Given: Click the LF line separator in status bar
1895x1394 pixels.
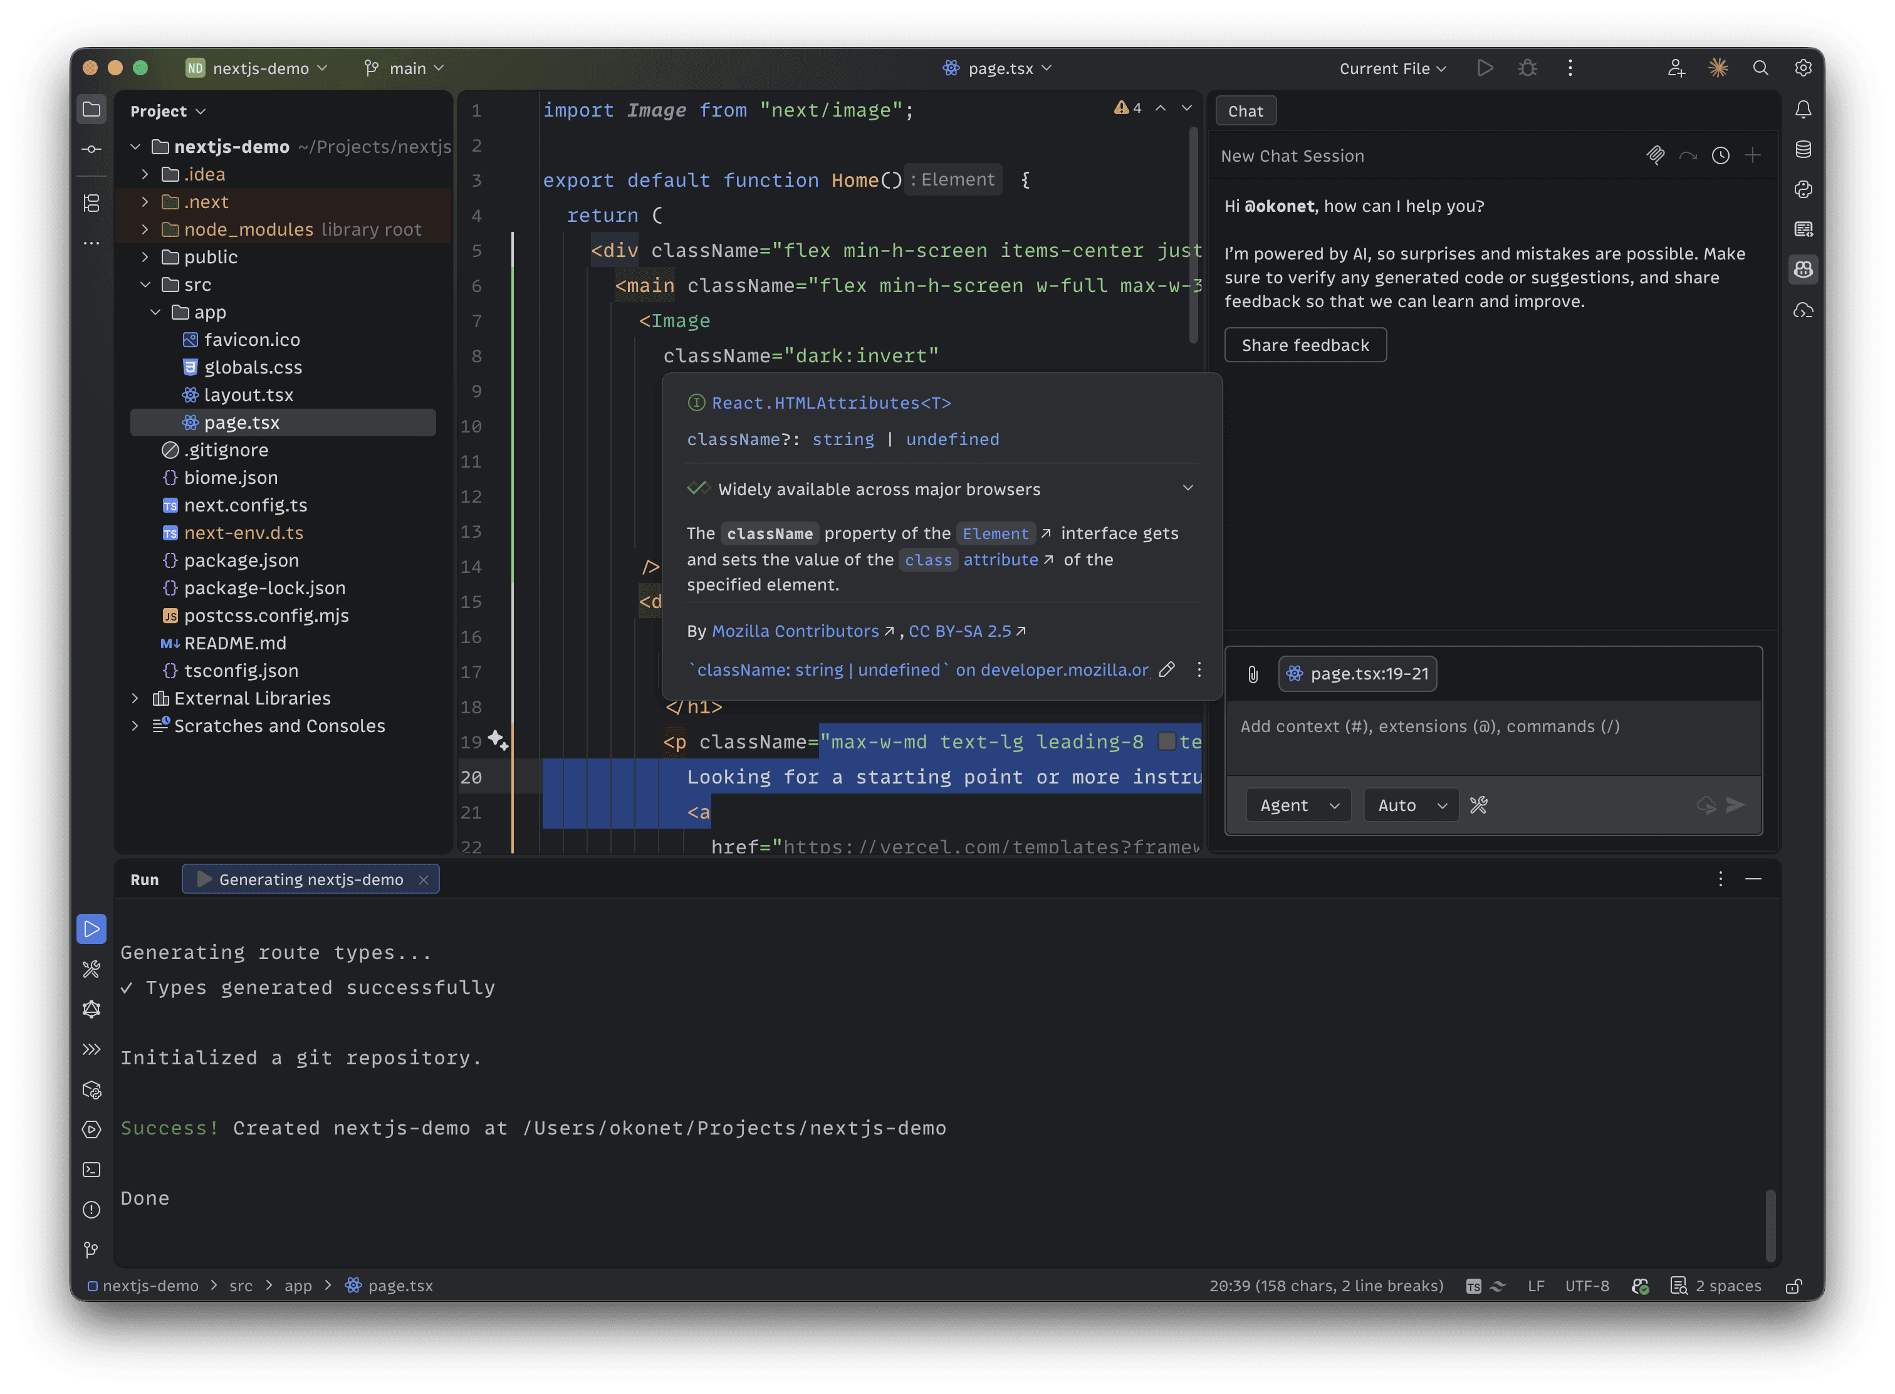Looking at the screenshot, I should pos(1535,1286).
